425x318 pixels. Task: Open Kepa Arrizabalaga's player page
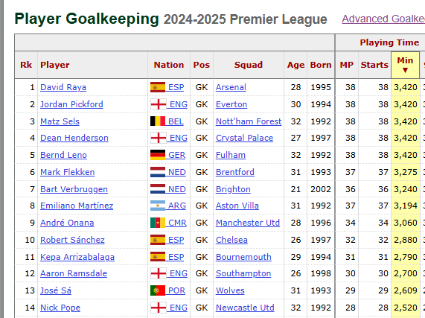[x=77, y=257]
